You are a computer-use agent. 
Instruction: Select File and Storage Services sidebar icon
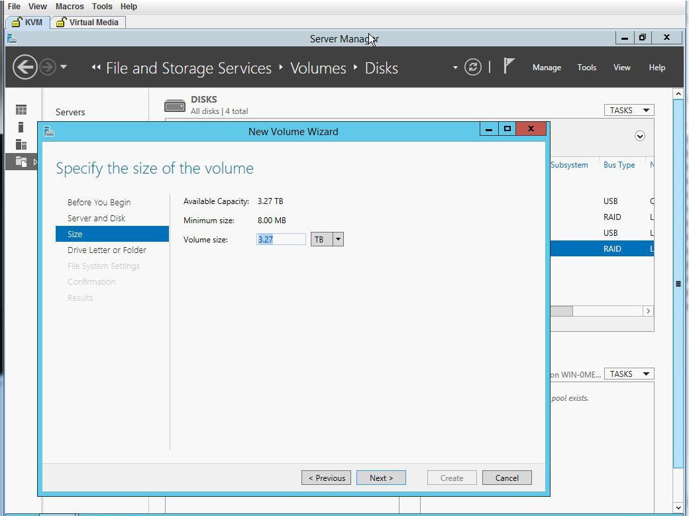(x=21, y=162)
